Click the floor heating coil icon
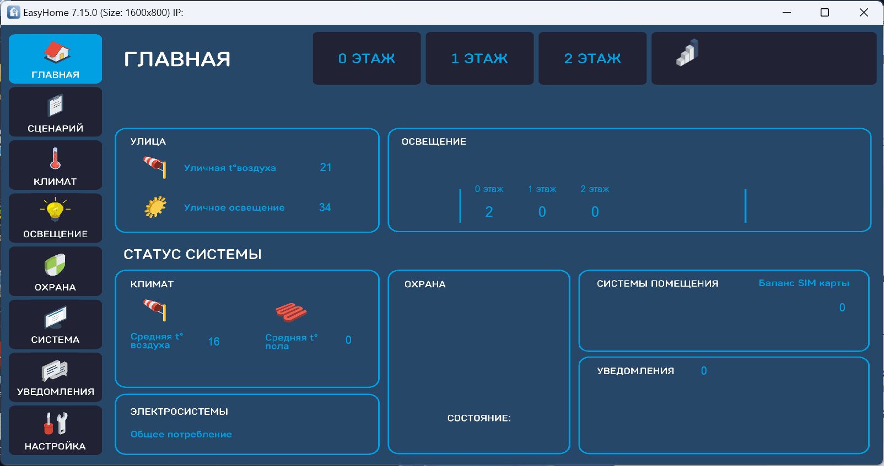 pos(291,312)
